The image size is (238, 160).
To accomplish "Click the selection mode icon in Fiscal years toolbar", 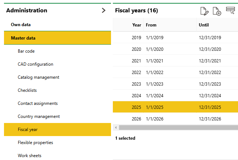I will 230,10.
